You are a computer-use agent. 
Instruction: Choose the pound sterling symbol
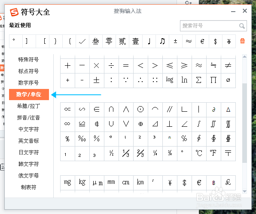click(x=228, y=183)
